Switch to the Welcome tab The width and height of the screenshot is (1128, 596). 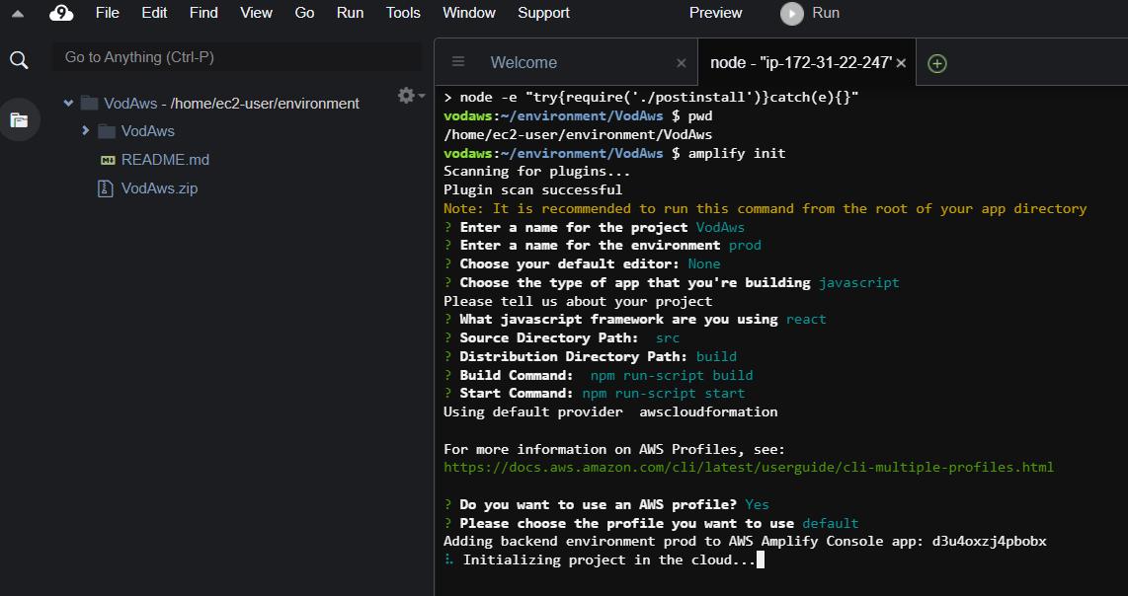(524, 62)
